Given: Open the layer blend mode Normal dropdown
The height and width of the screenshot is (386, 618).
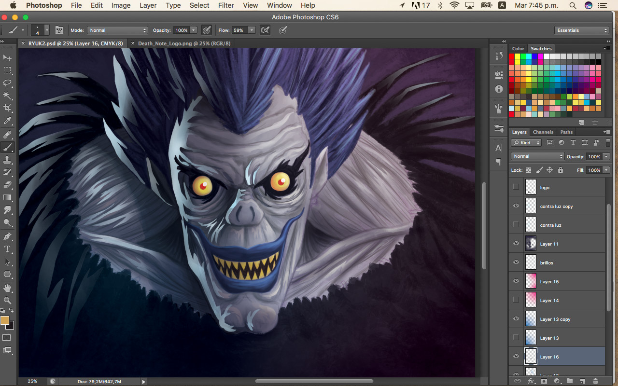Looking at the screenshot, I should tap(537, 156).
